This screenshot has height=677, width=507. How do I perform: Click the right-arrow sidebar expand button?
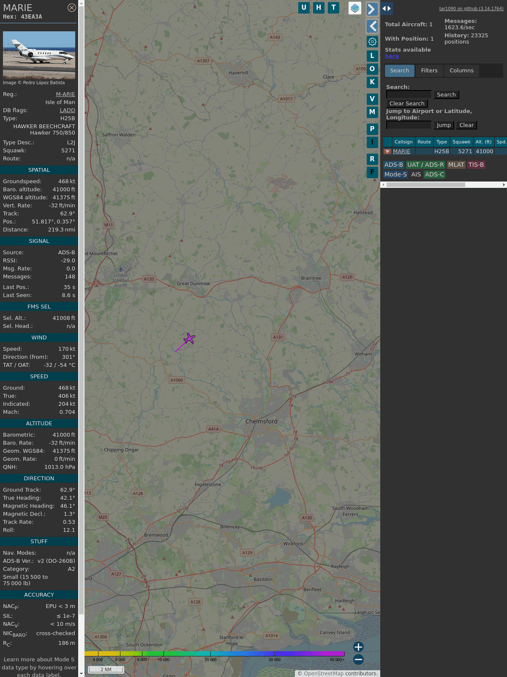pyautogui.click(x=372, y=9)
